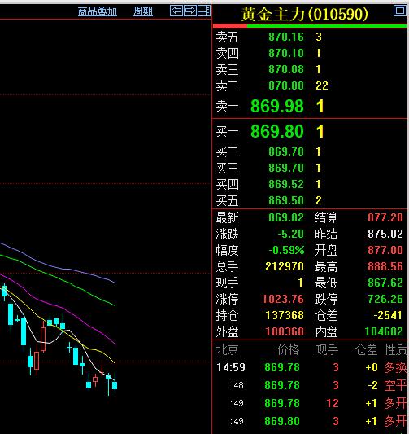Click the 结算 value 877.28

pos(385,217)
